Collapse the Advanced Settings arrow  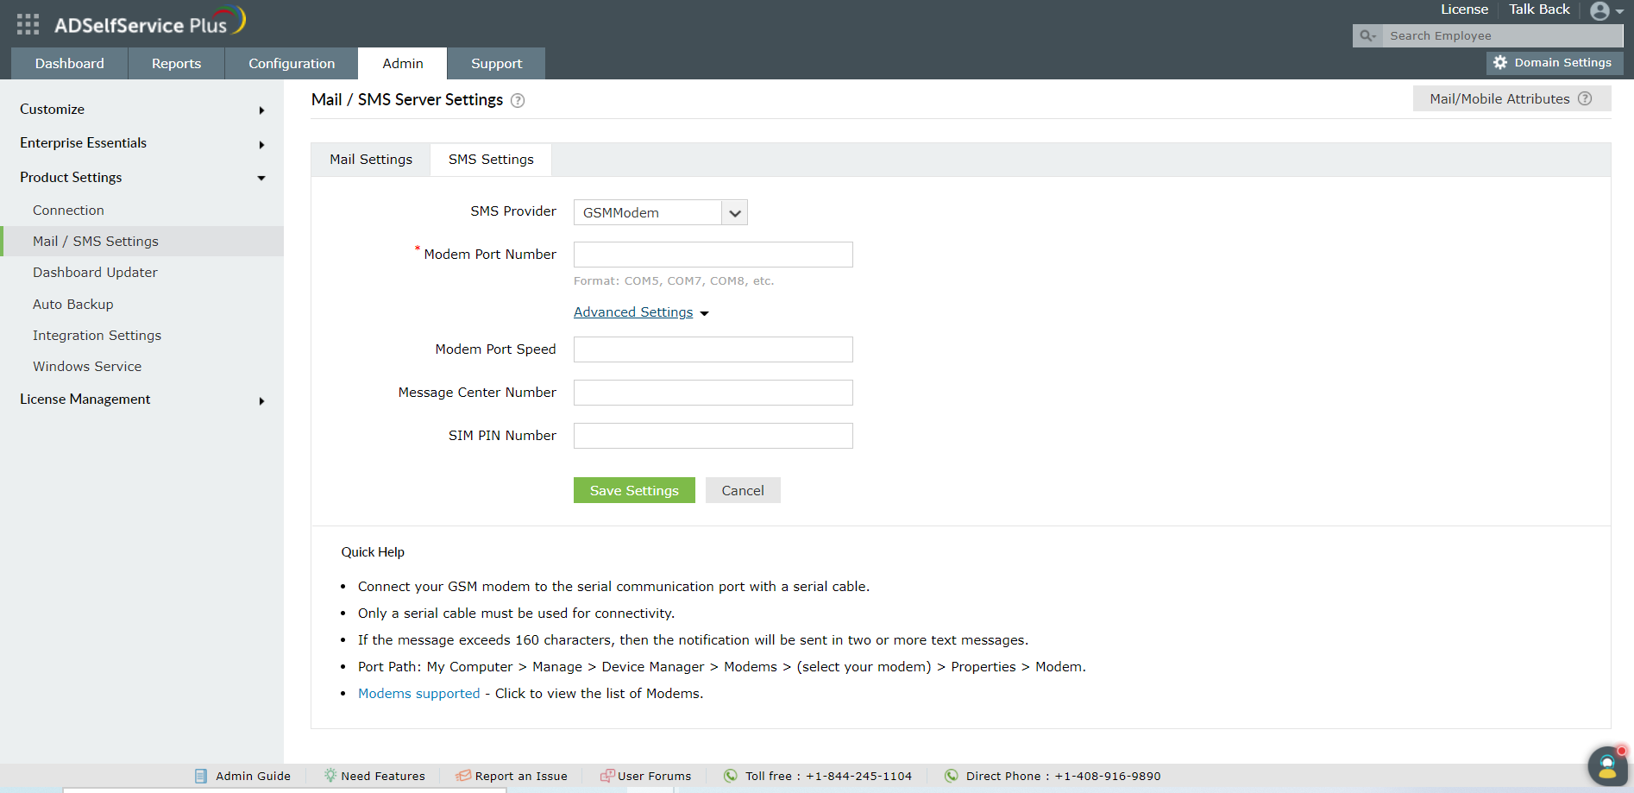point(705,313)
